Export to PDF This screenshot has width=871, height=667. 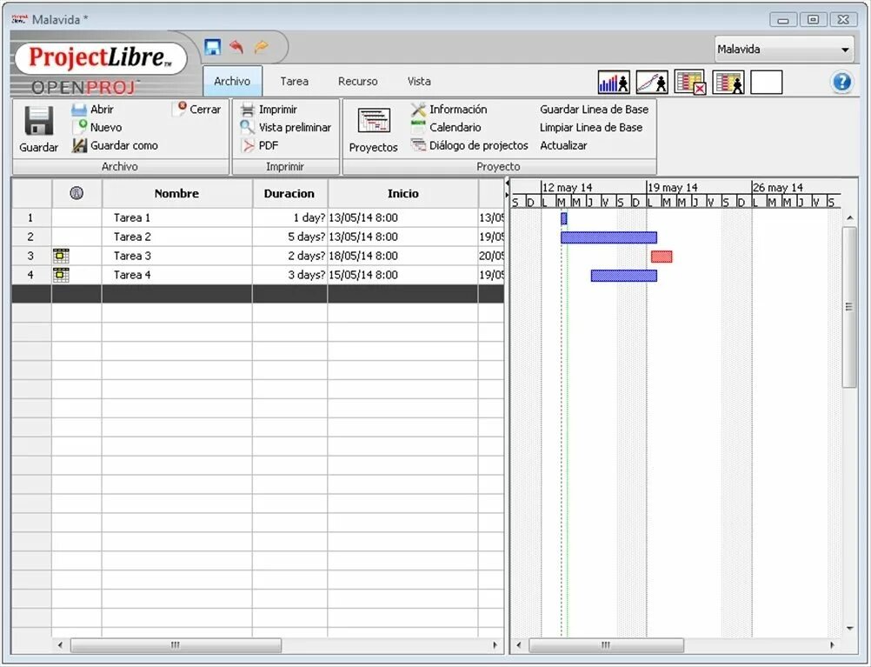259,145
